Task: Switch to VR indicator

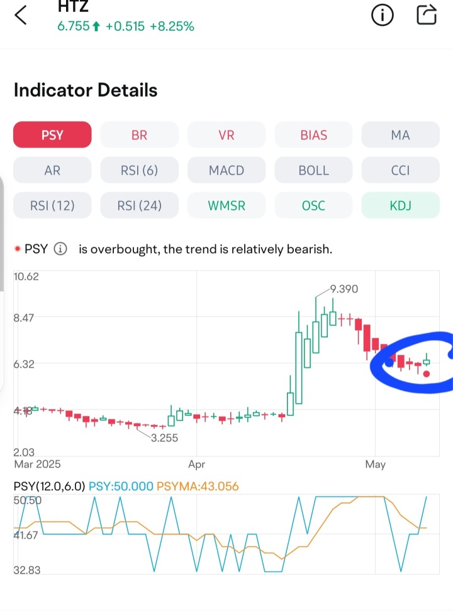Action: pyautogui.click(x=226, y=135)
